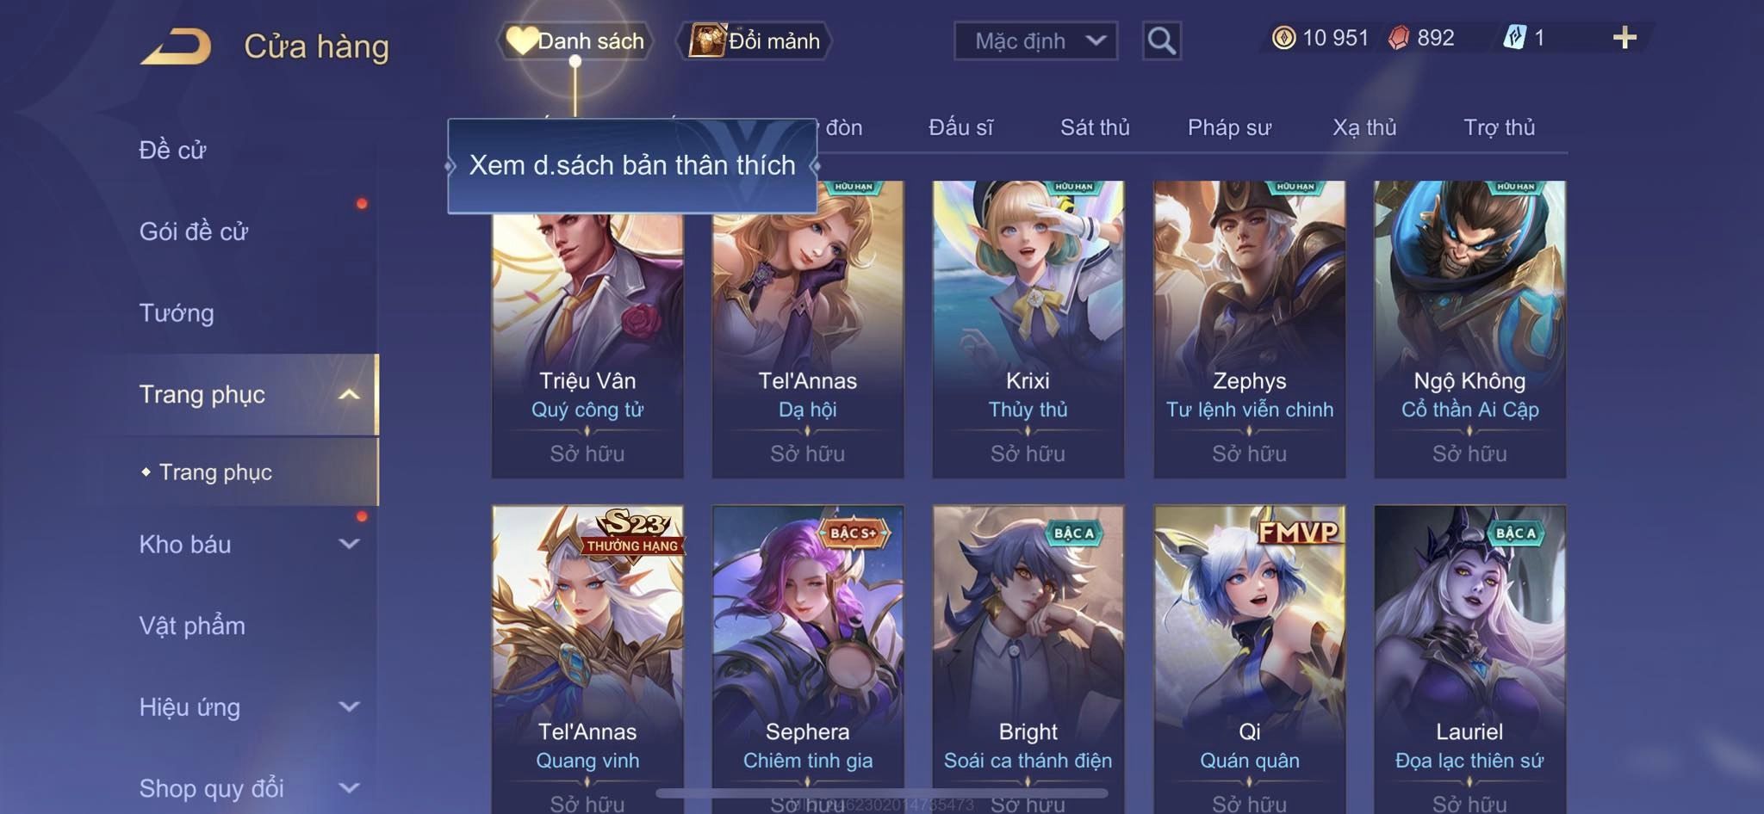
Task: Open the Tướng sidebar menu
Action: [177, 313]
